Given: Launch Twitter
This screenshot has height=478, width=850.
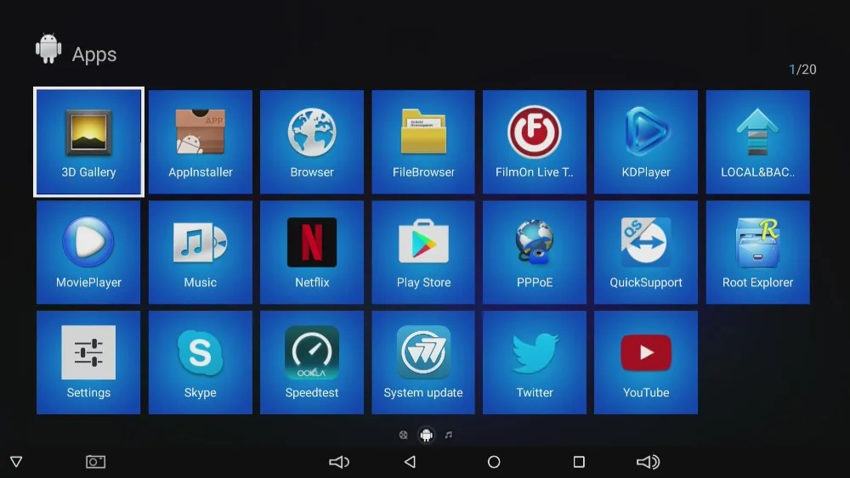Looking at the screenshot, I should tap(535, 363).
